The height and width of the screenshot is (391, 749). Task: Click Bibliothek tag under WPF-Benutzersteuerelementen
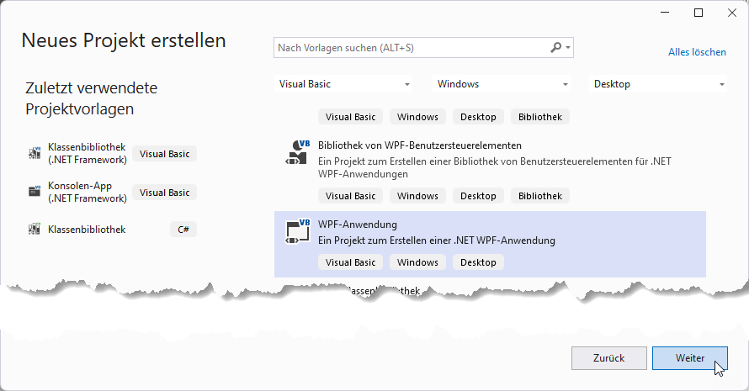coord(540,196)
